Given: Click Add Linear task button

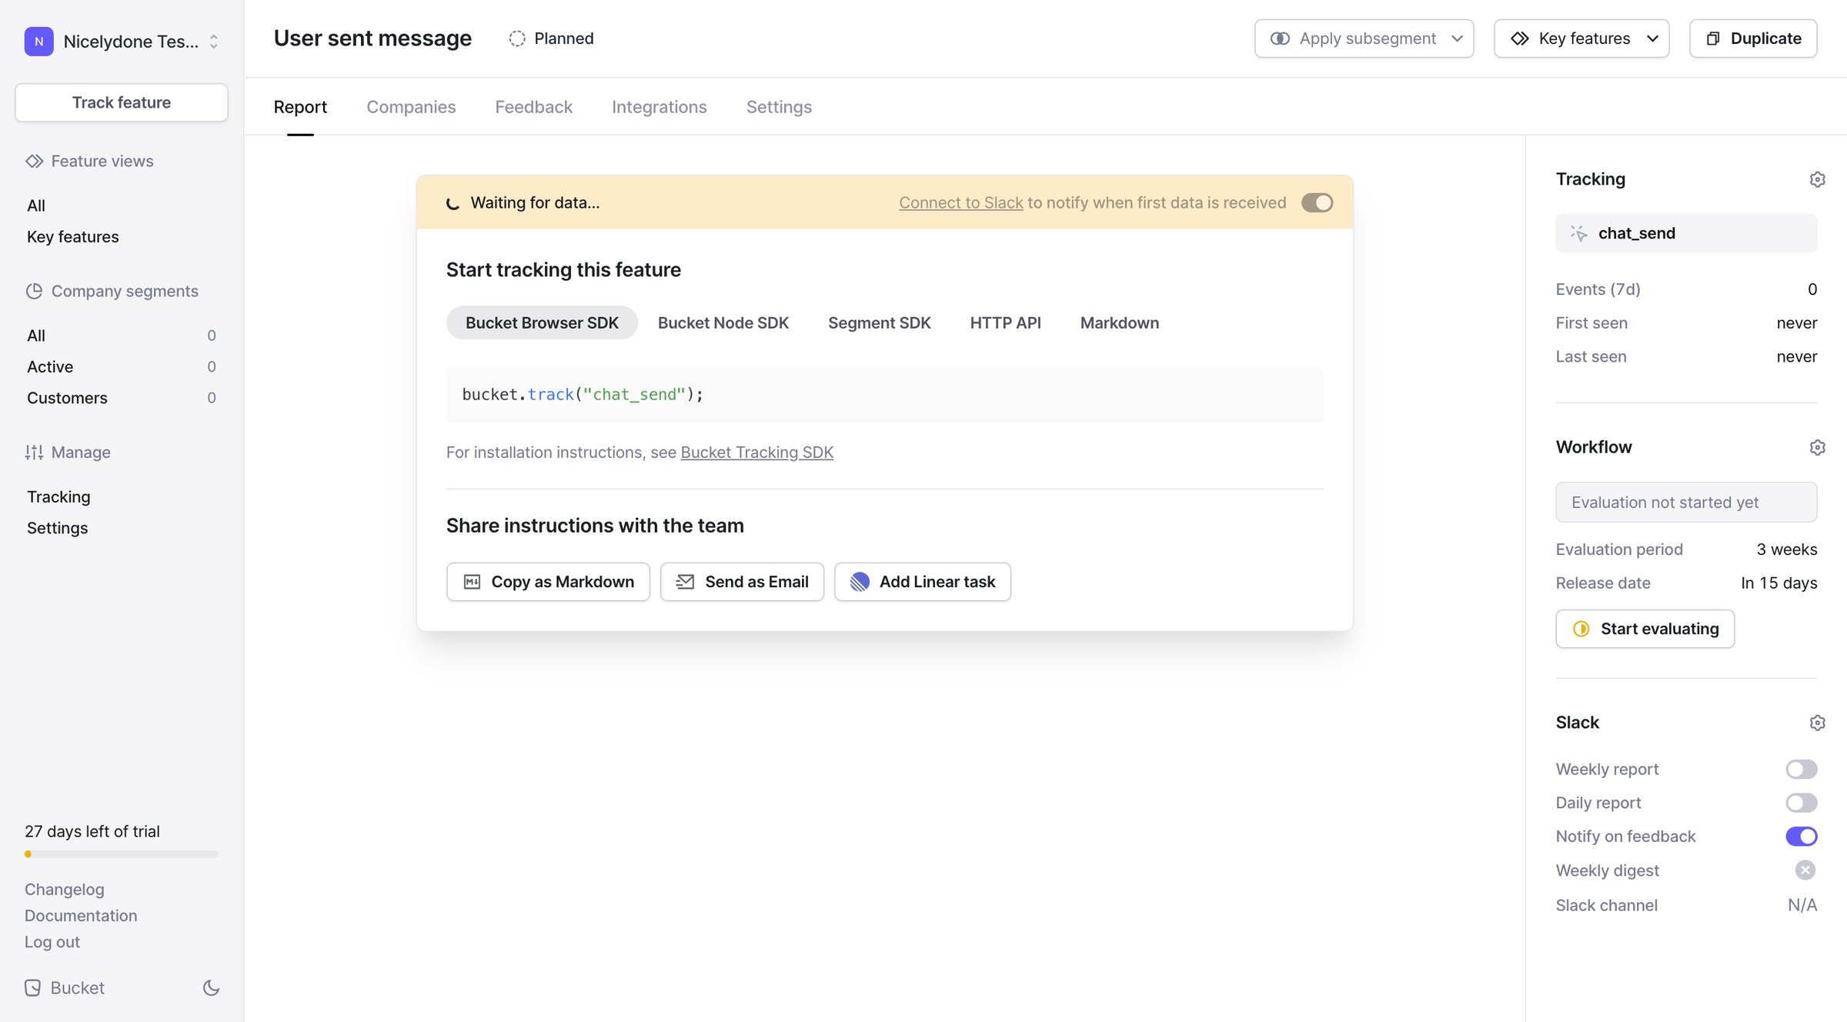Looking at the screenshot, I should coord(923,582).
